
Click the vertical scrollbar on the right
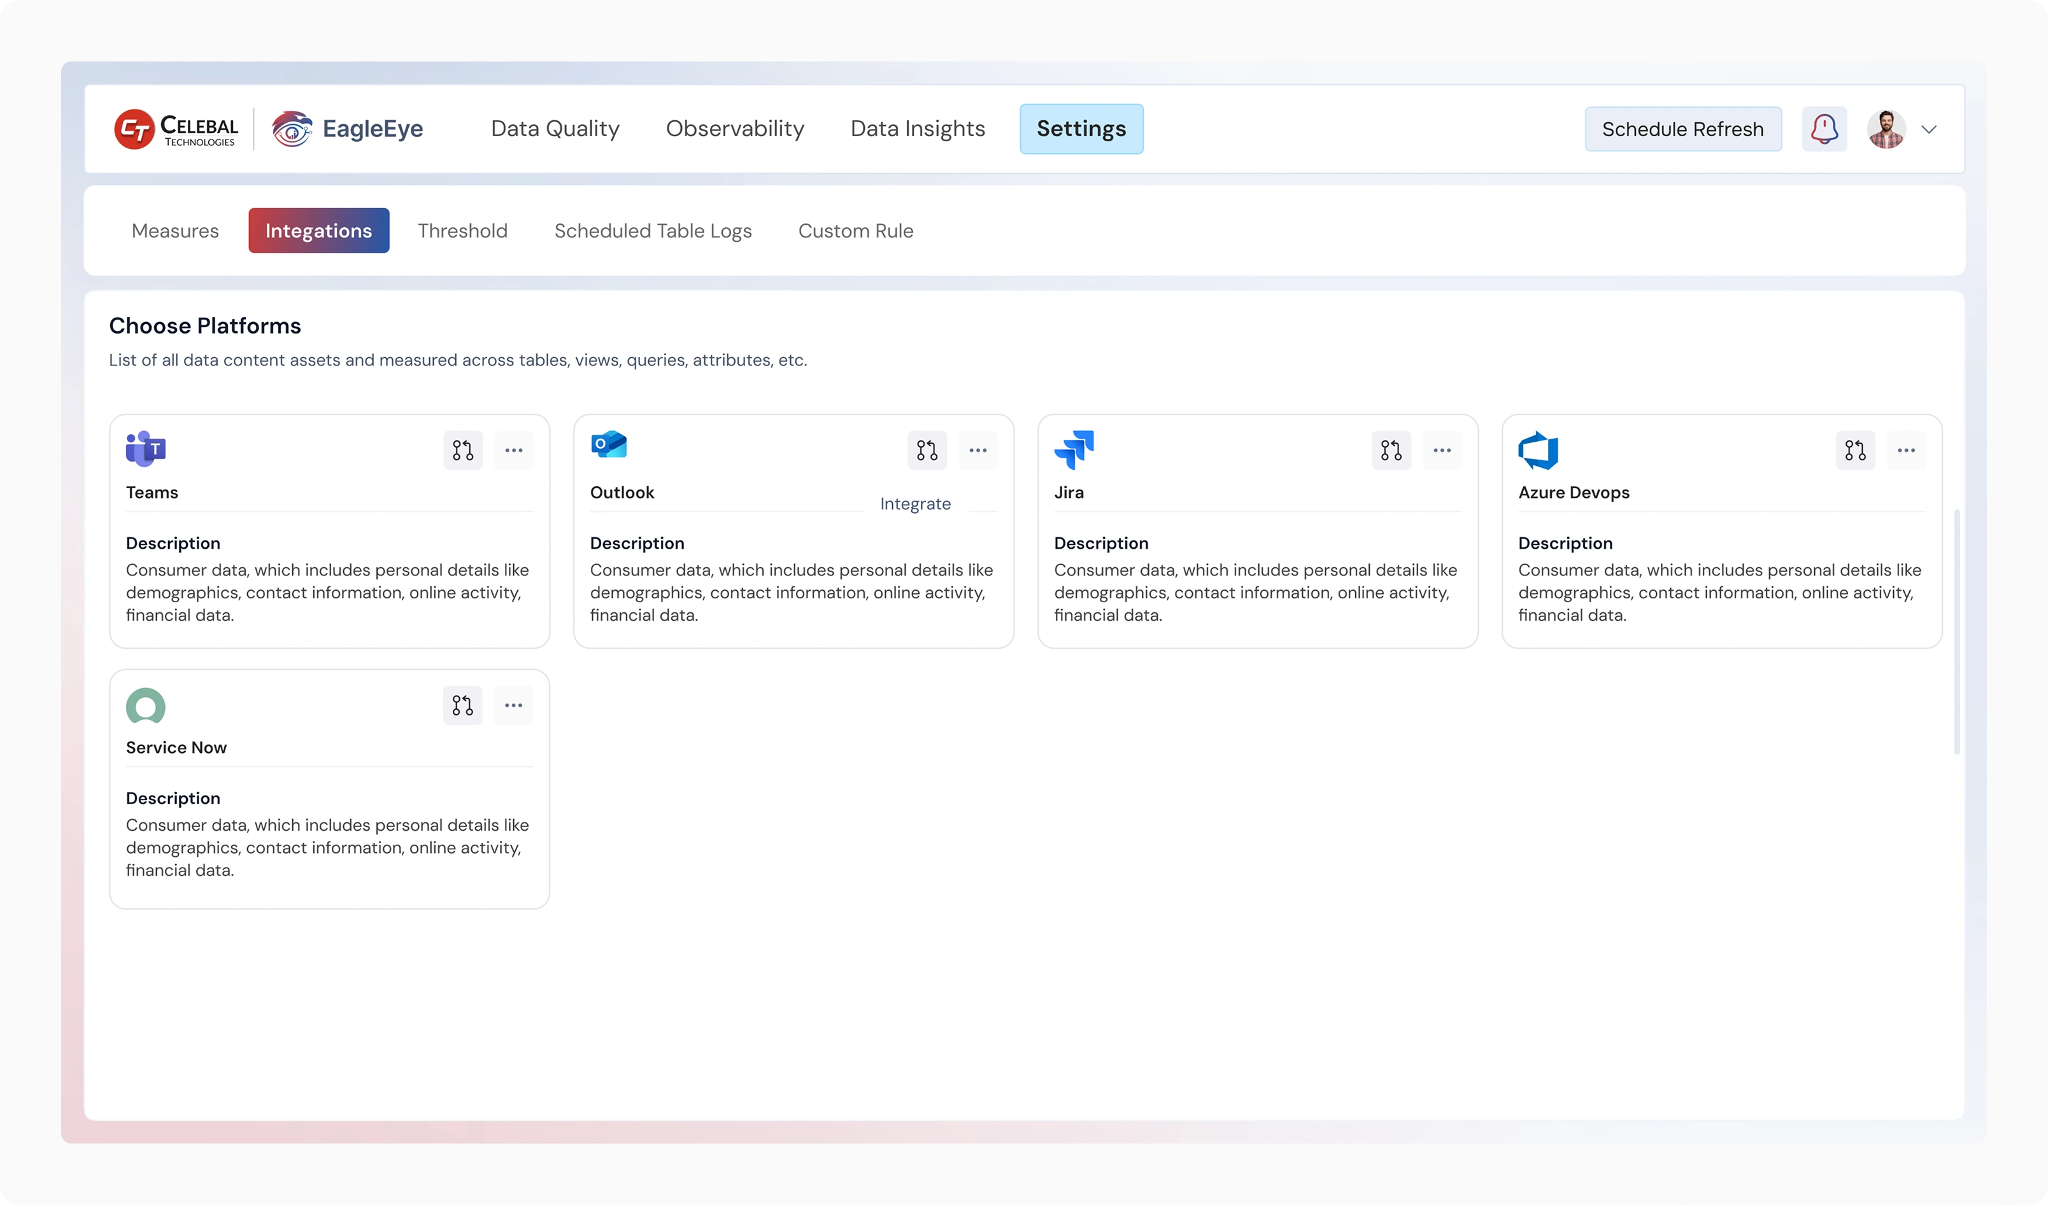click(x=1956, y=632)
